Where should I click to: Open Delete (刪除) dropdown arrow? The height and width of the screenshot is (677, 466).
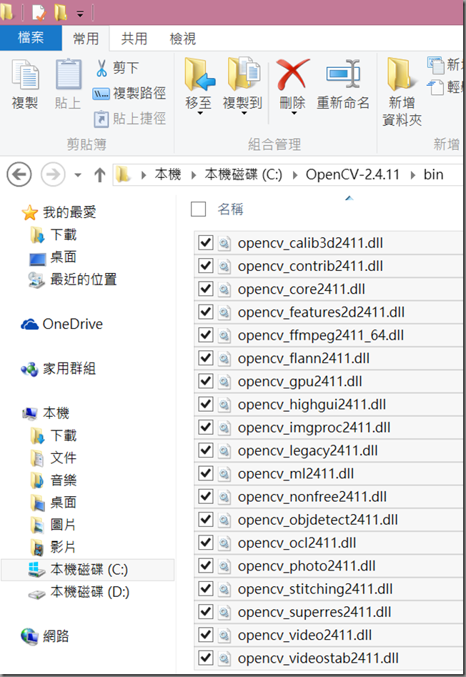click(294, 113)
